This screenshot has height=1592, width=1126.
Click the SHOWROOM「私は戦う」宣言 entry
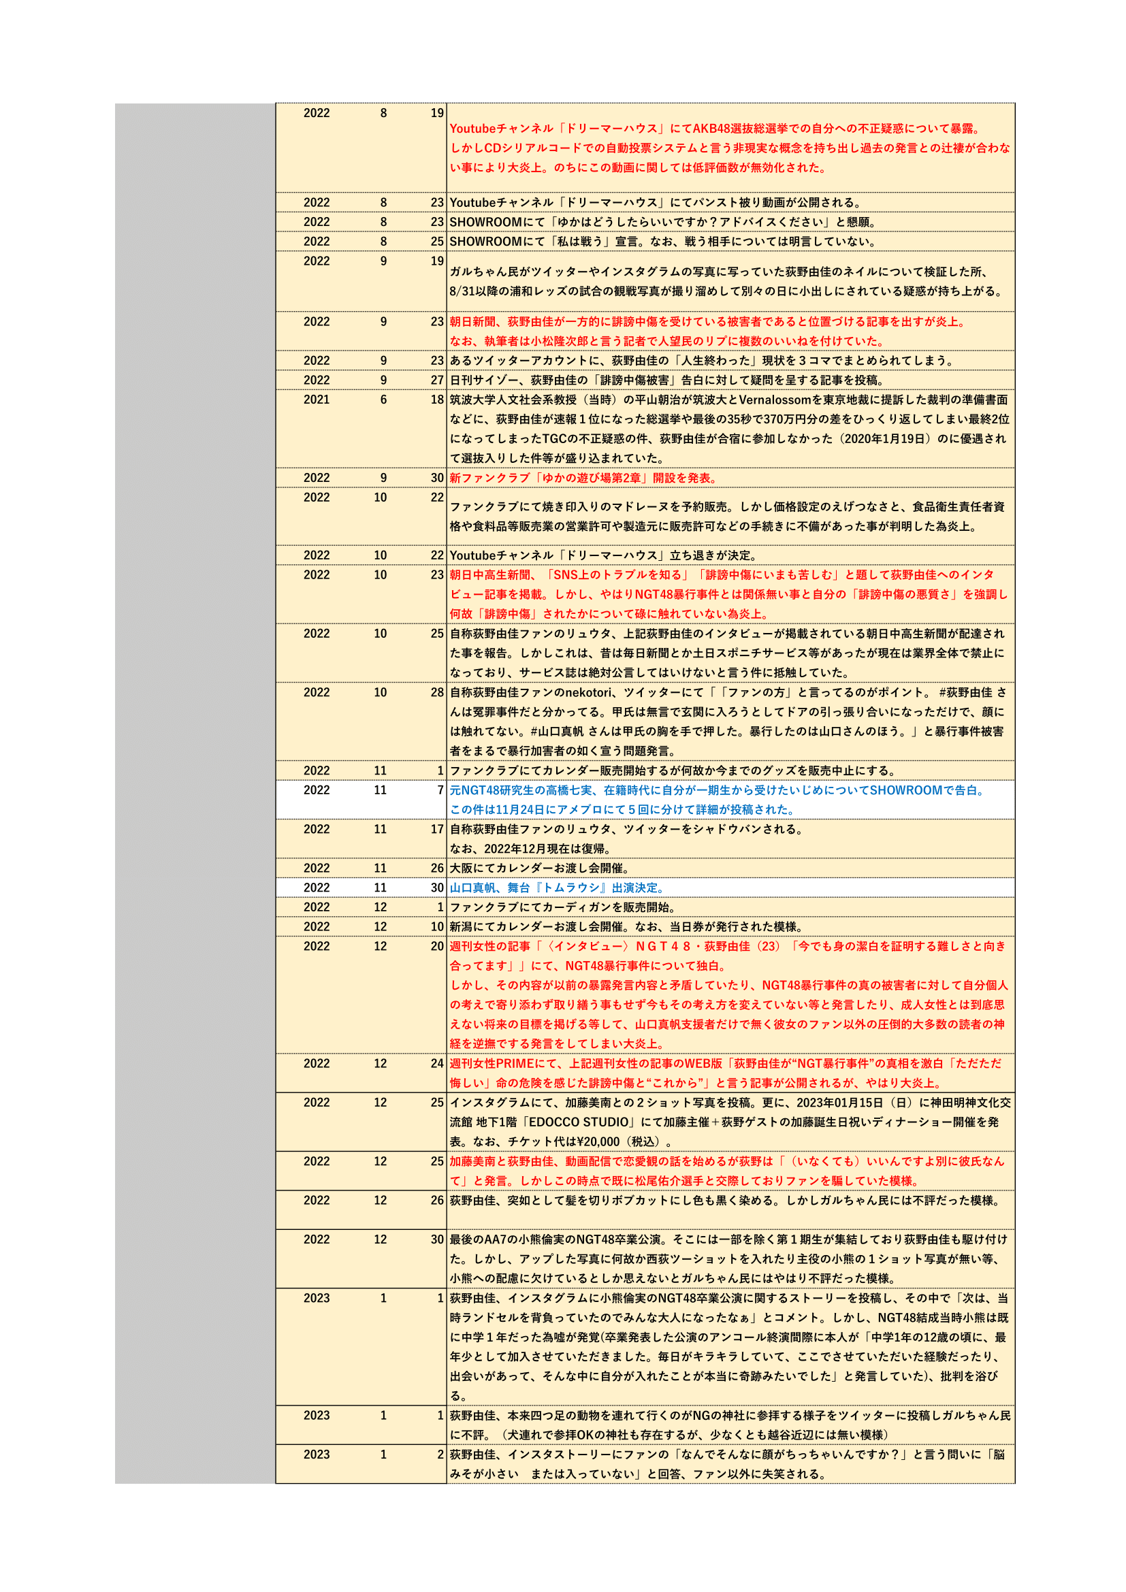click(x=730, y=242)
